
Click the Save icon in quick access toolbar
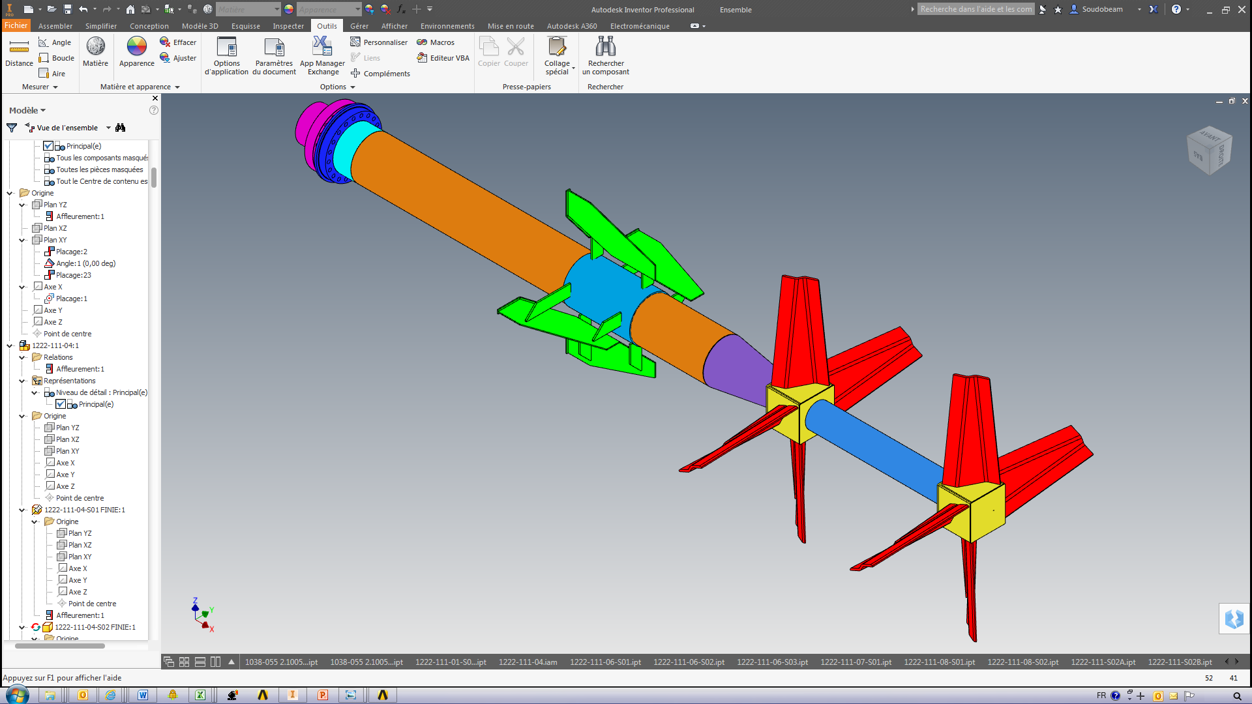coord(68,9)
